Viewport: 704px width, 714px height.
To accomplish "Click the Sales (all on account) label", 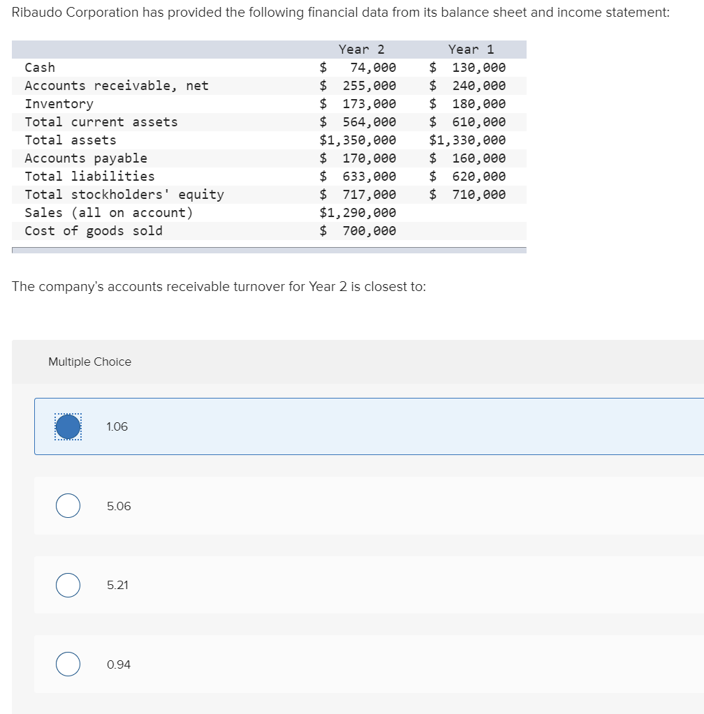I will click(109, 213).
